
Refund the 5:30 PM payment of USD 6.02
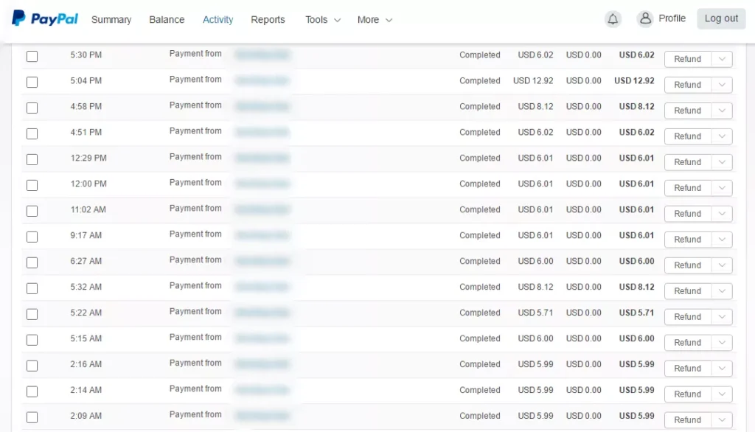point(687,59)
